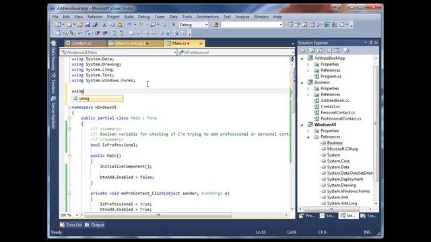Open the 100 % zoom dropdown

77,215
